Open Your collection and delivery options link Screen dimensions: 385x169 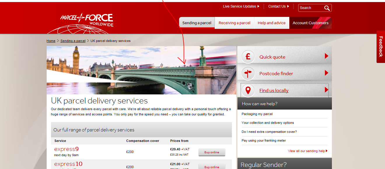(268, 123)
